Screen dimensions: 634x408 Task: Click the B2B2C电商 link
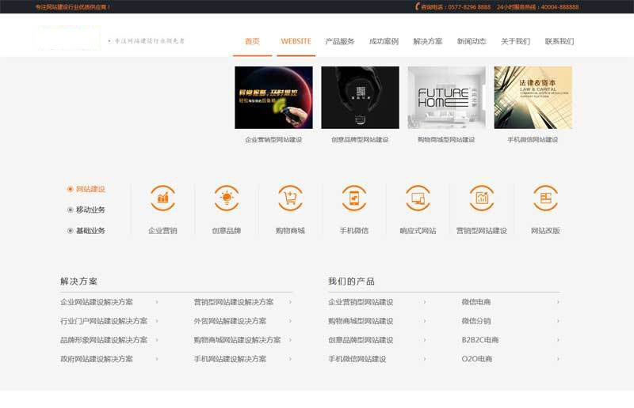click(x=480, y=340)
